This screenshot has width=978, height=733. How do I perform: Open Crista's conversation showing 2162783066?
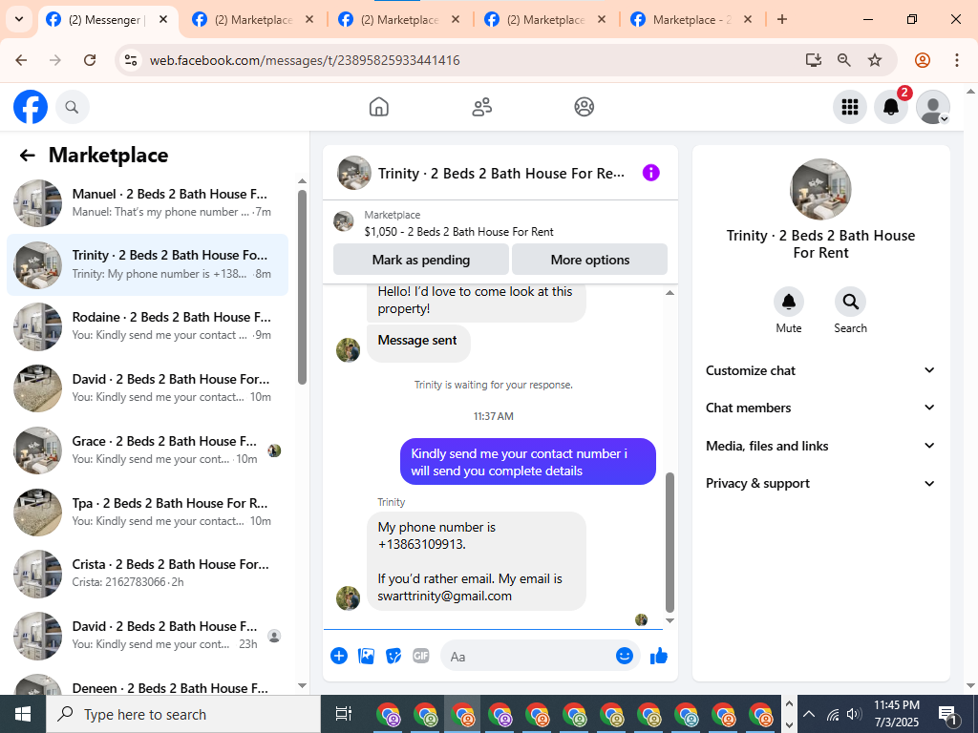tap(147, 574)
